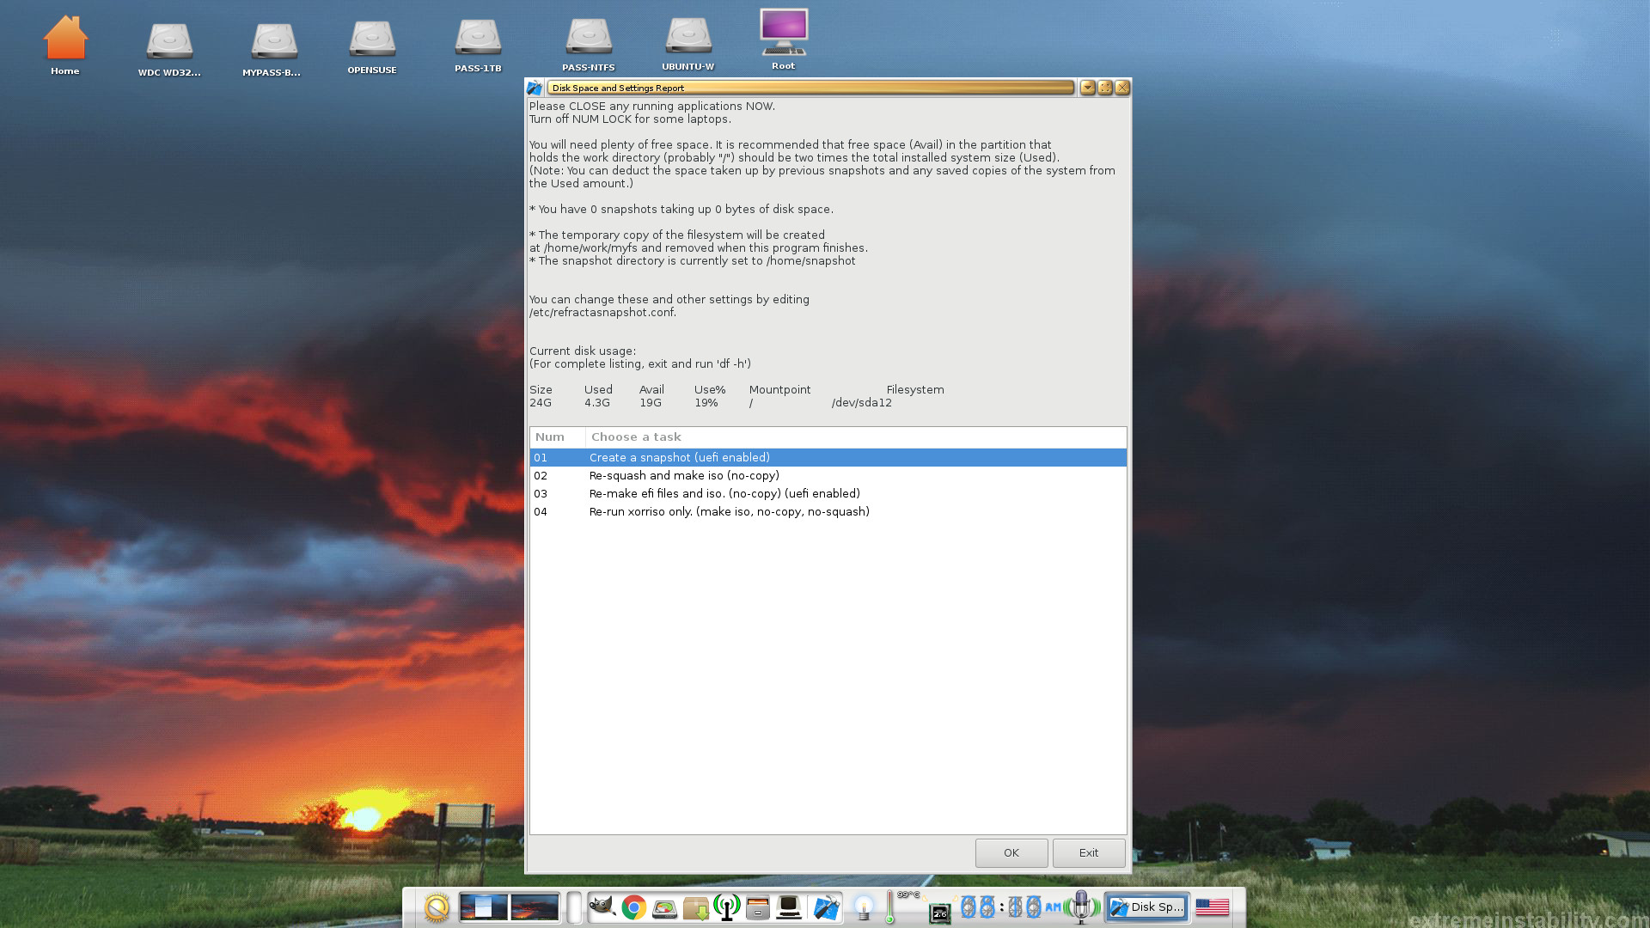Viewport: 1650px width, 928px height.
Task: Open the file cabinet manager icon
Action: (757, 907)
